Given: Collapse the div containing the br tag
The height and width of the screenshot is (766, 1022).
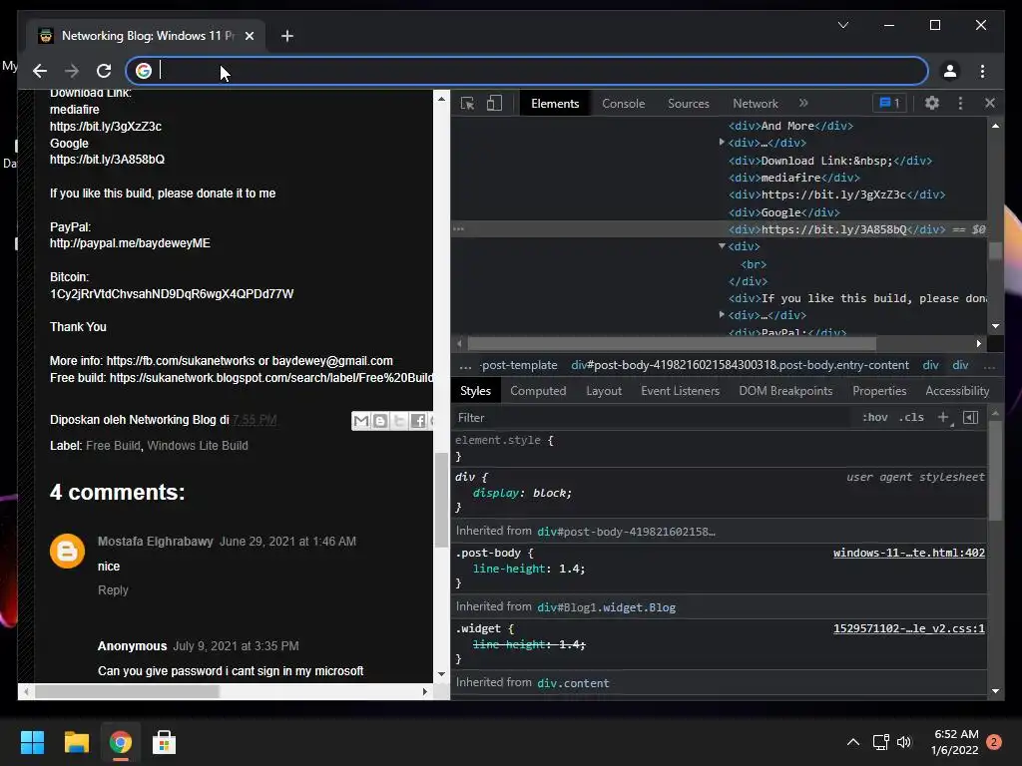Looking at the screenshot, I should tap(722, 246).
